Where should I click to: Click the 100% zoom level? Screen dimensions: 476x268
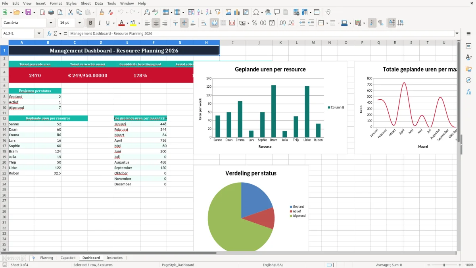pos(469,265)
